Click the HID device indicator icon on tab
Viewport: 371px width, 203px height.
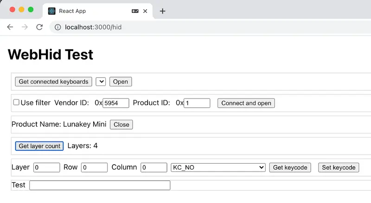[x=135, y=11]
